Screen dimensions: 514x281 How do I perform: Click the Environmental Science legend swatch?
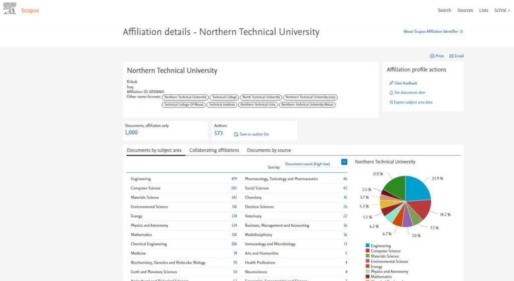pyautogui.click(x=367, y=261)
